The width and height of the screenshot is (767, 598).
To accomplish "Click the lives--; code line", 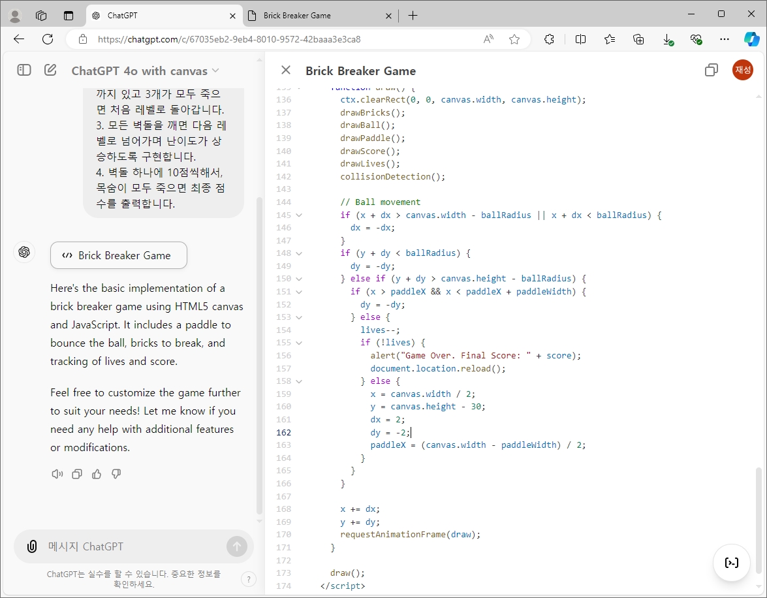I will (380, 330).
